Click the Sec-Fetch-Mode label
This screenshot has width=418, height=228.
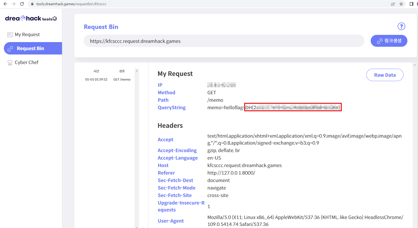click(176, 188)
